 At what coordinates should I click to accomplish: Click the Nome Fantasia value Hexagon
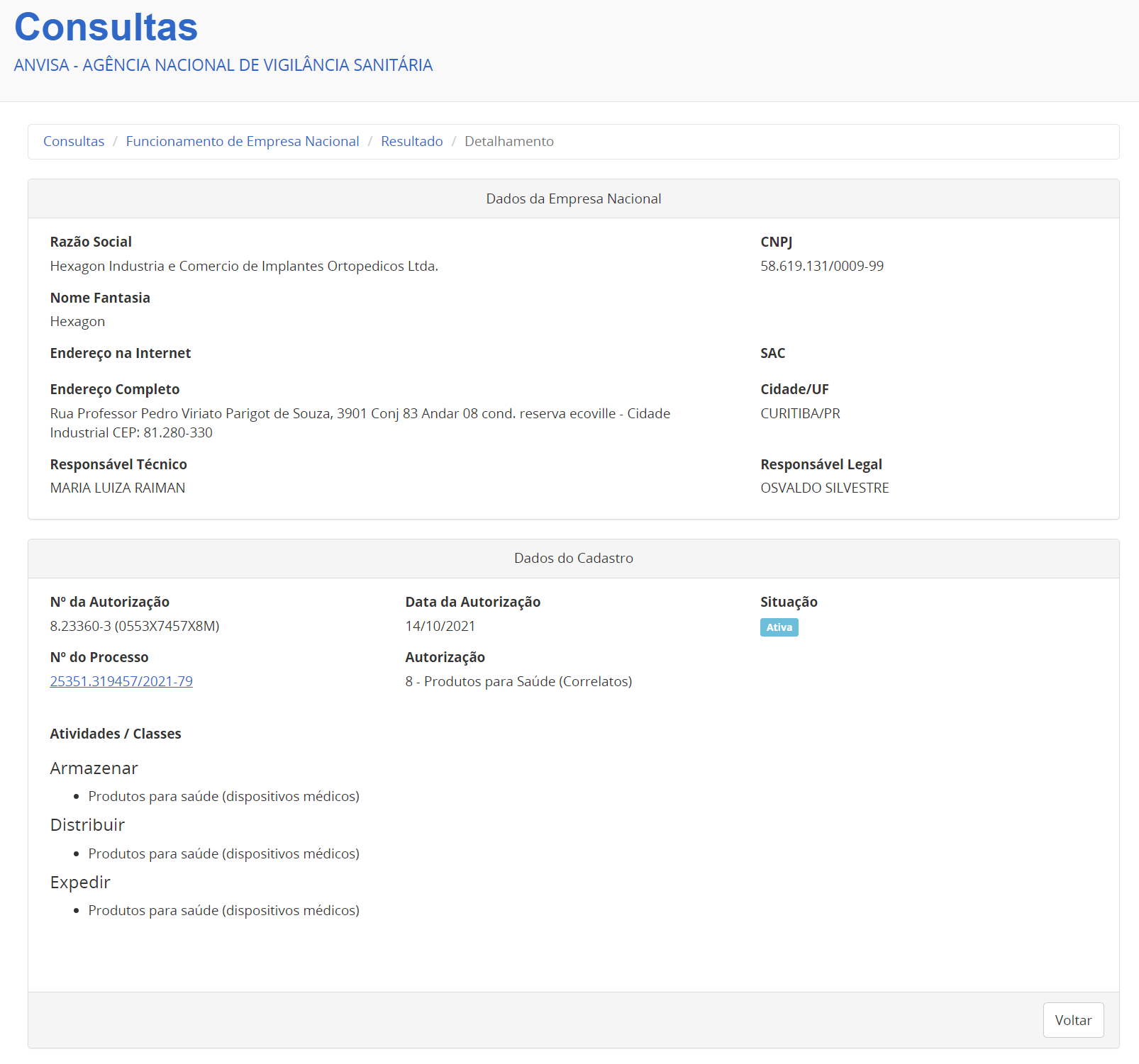(77, 322)
